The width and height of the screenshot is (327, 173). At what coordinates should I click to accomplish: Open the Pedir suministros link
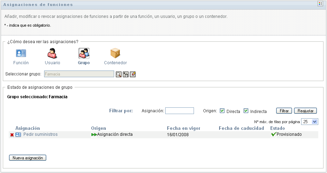click(x=41, y=134)
